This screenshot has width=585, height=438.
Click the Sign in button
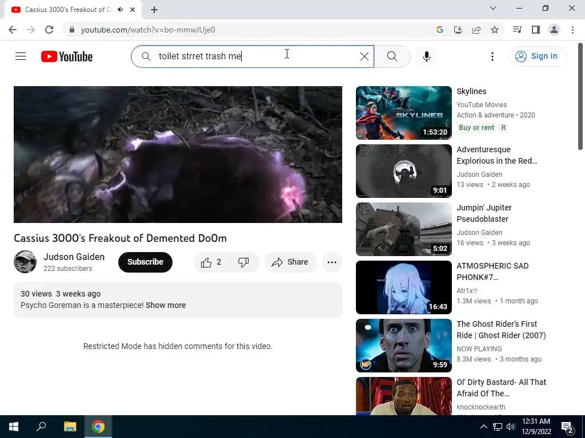coord(537,56)
